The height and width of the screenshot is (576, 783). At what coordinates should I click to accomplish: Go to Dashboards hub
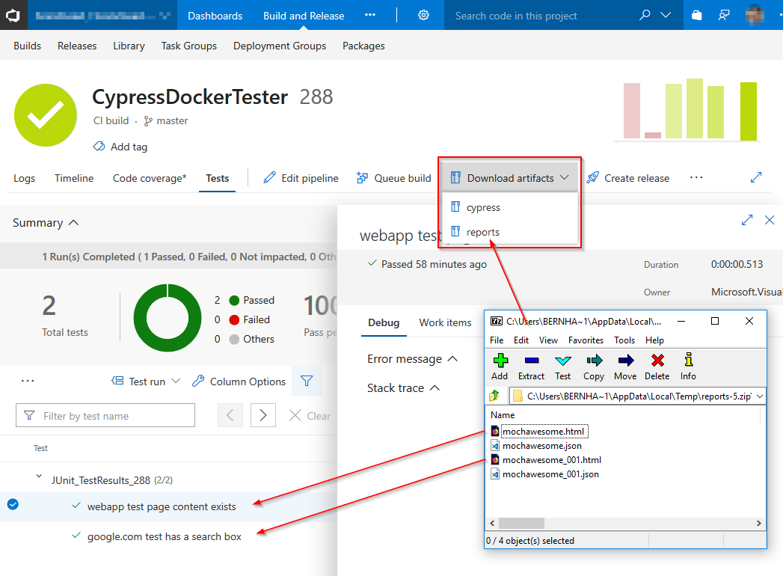(215, 16)
